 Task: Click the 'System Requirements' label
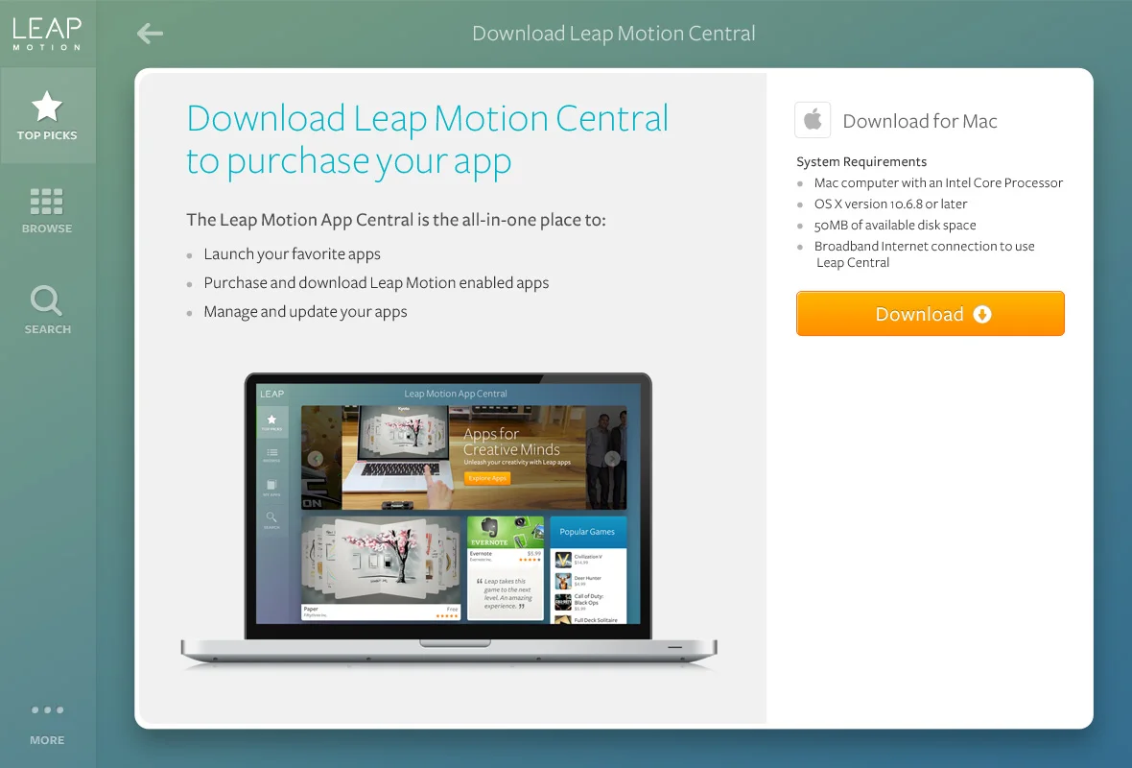click(861, 162)
